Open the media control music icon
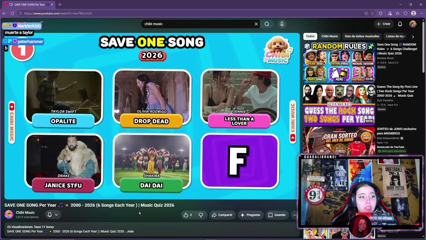The image size is (426, 240). (390, 13)
